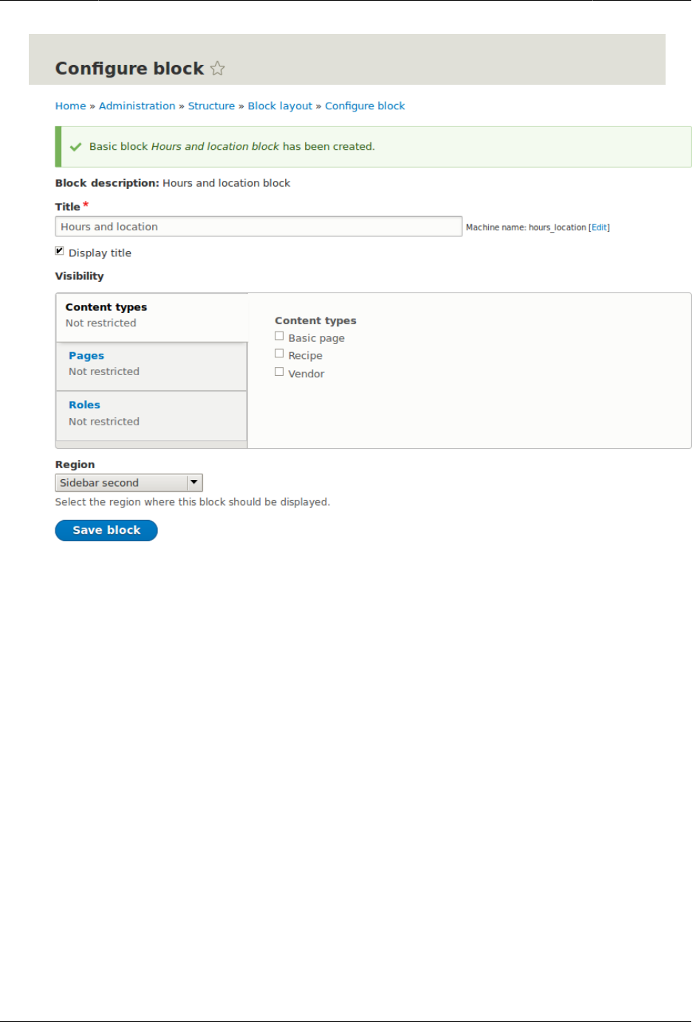Open the Block layout breadcrumb link
The image size is (692, 1022).
click(280, 106)
